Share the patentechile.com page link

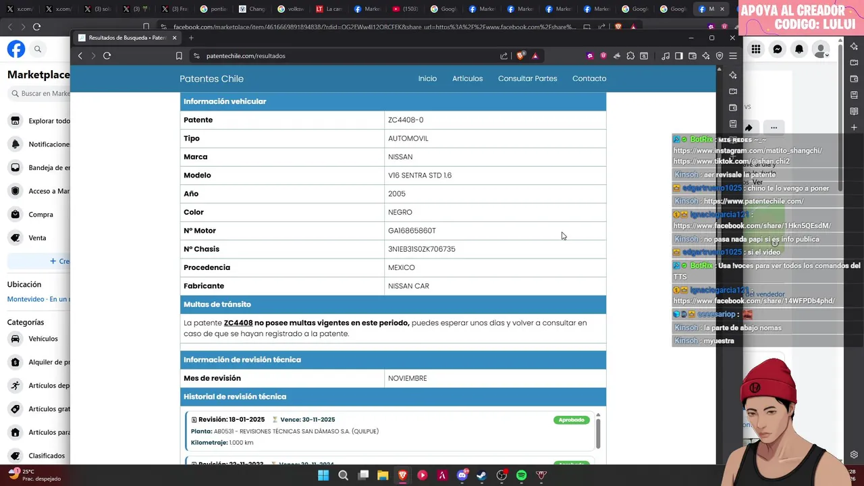pyautogui.click(x=504, y=56)
